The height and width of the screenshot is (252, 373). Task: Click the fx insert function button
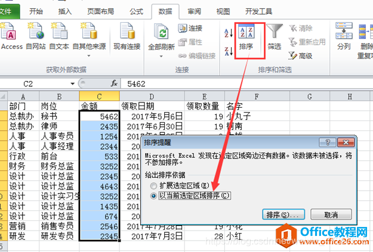tap(114, 83)
